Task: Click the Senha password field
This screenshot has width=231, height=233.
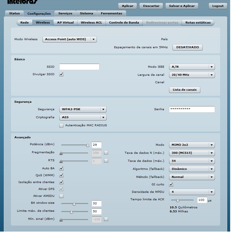Action: point(192,109)
